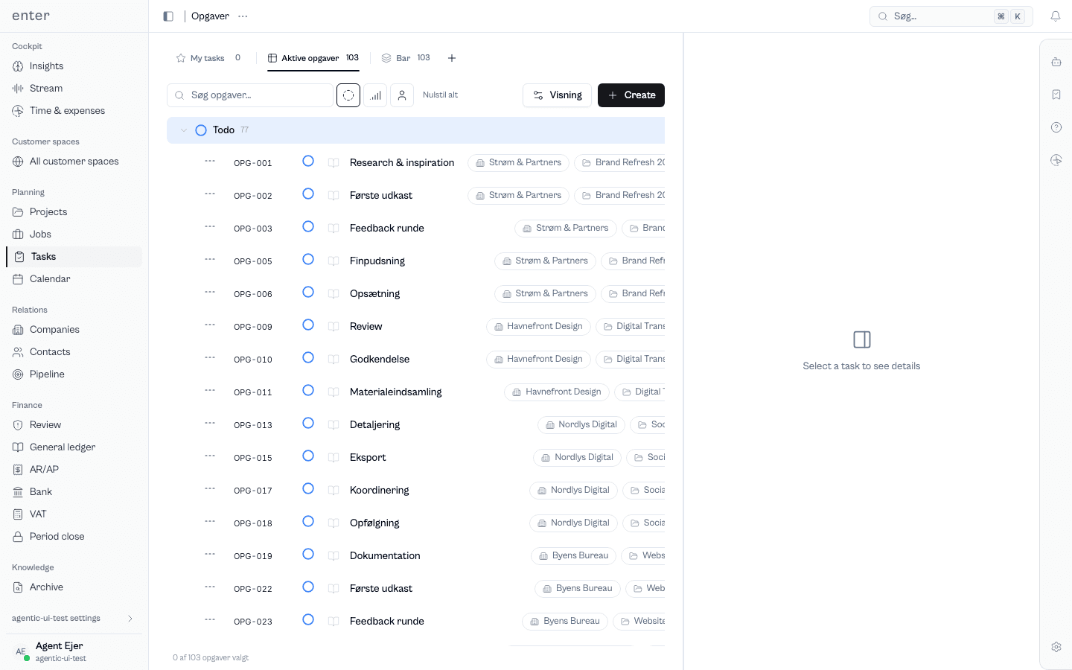This screenshot has height=670, width=1072.
Task: Click Strøm & Partners chip on OPG-001
Action: [518, 162]
